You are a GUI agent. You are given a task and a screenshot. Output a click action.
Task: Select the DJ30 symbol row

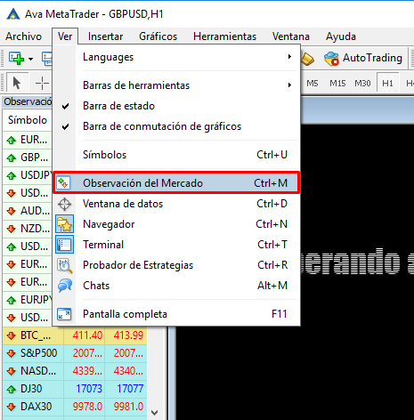pos(75,389)
